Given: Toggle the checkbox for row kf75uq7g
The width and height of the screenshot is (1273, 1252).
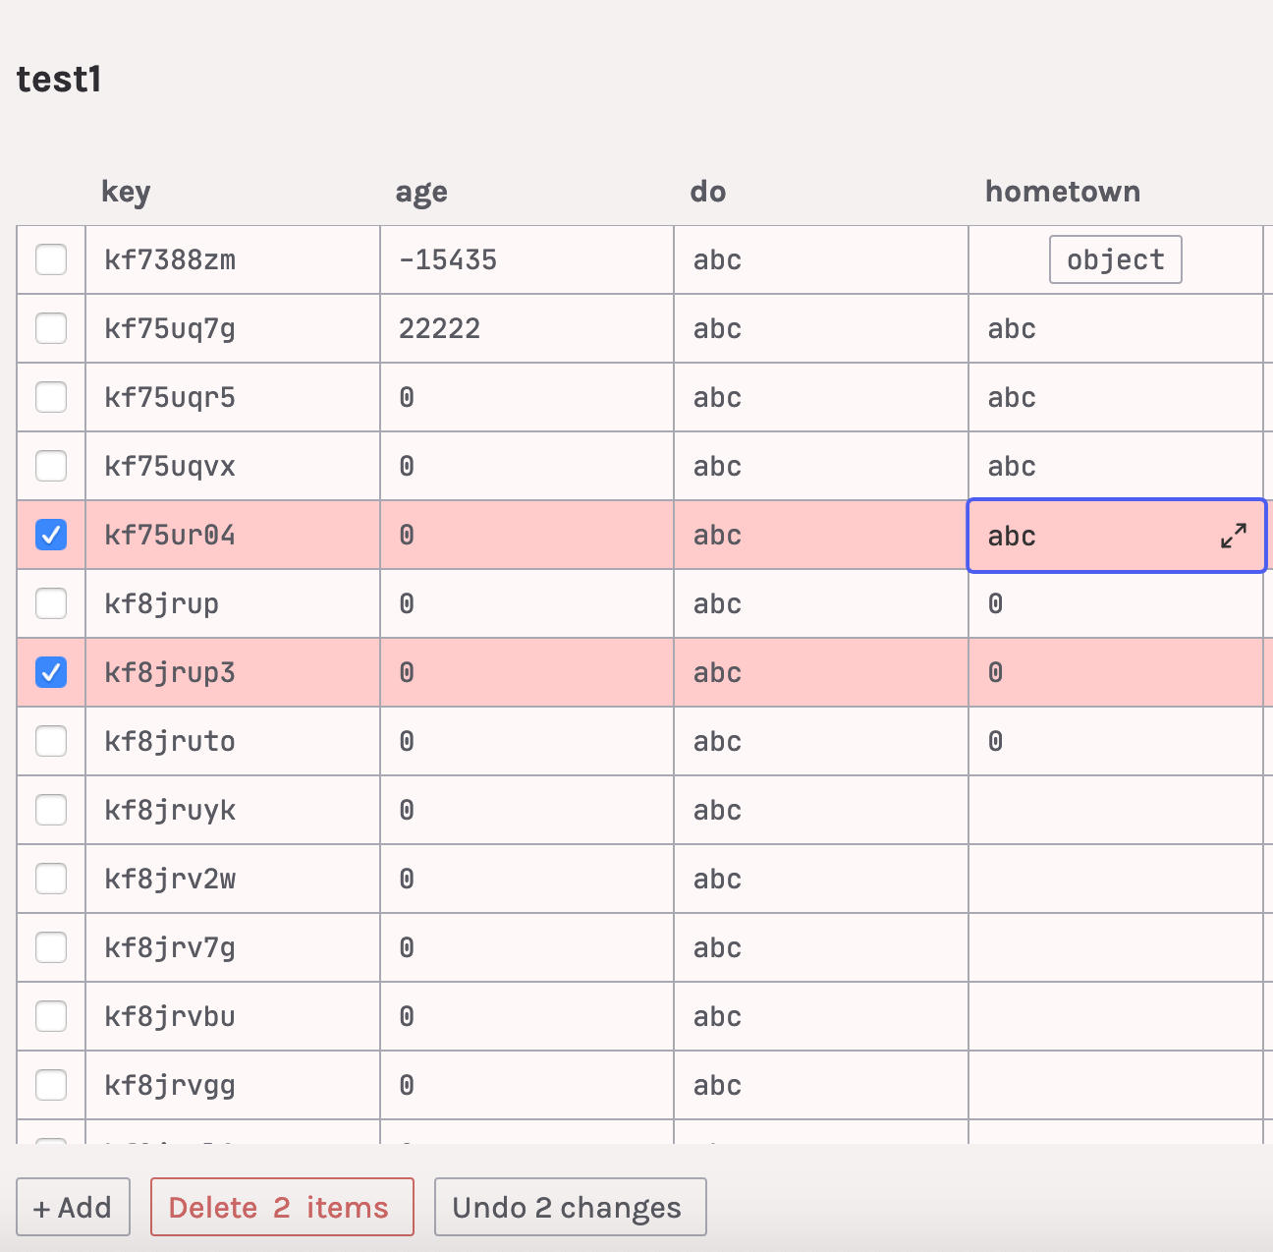Looking at the screenshot, I should click(x=51, y=328).
